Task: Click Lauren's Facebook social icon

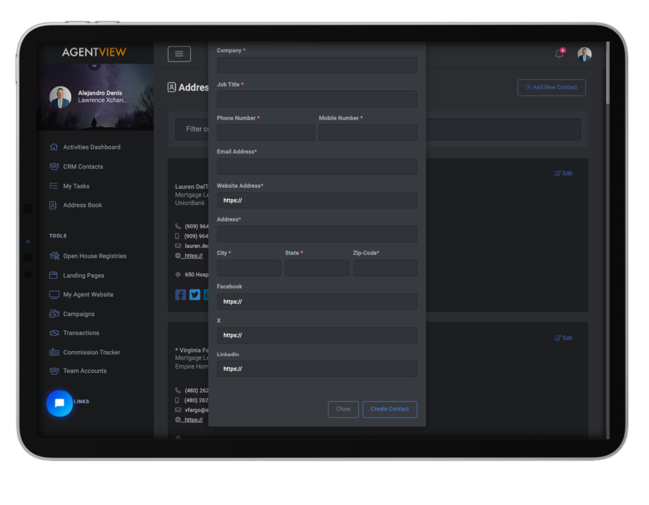Action: tap(180, 295)
